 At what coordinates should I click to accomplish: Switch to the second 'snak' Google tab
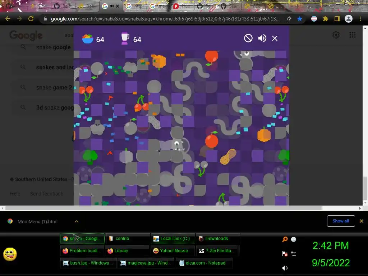click(x=158, y=6)
